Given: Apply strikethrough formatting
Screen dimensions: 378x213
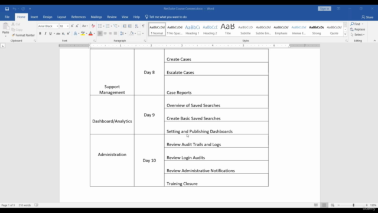Looking at the screenshot, I should point(58,34).
